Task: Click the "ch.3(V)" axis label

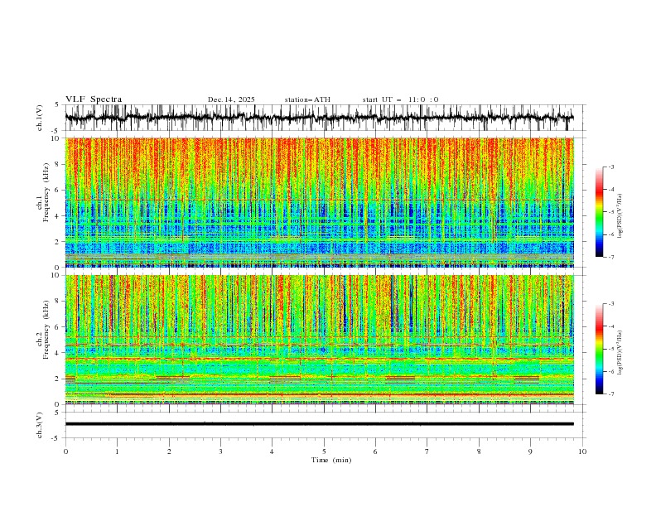Action: tap(40, 425)
